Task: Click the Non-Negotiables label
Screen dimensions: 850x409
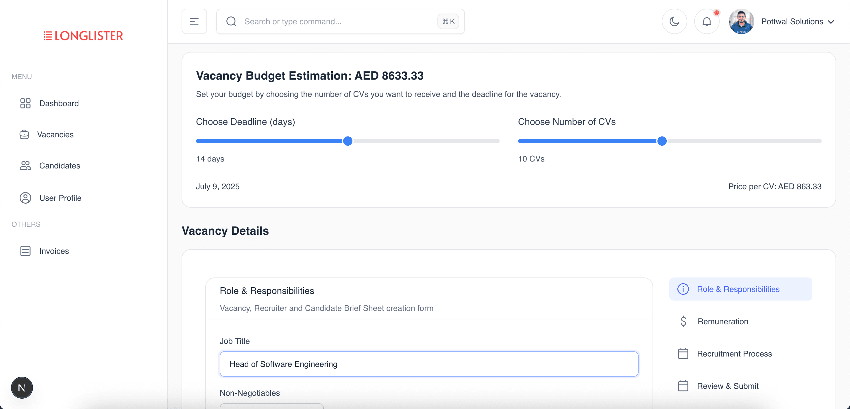Action: [x=250, y=393]
